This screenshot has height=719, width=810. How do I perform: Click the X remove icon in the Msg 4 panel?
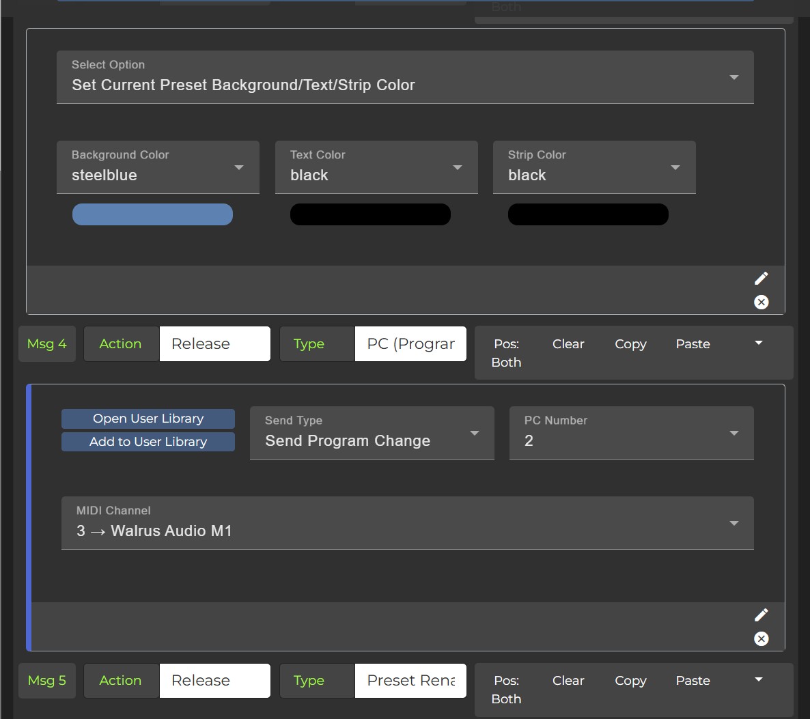pos(761,639)
